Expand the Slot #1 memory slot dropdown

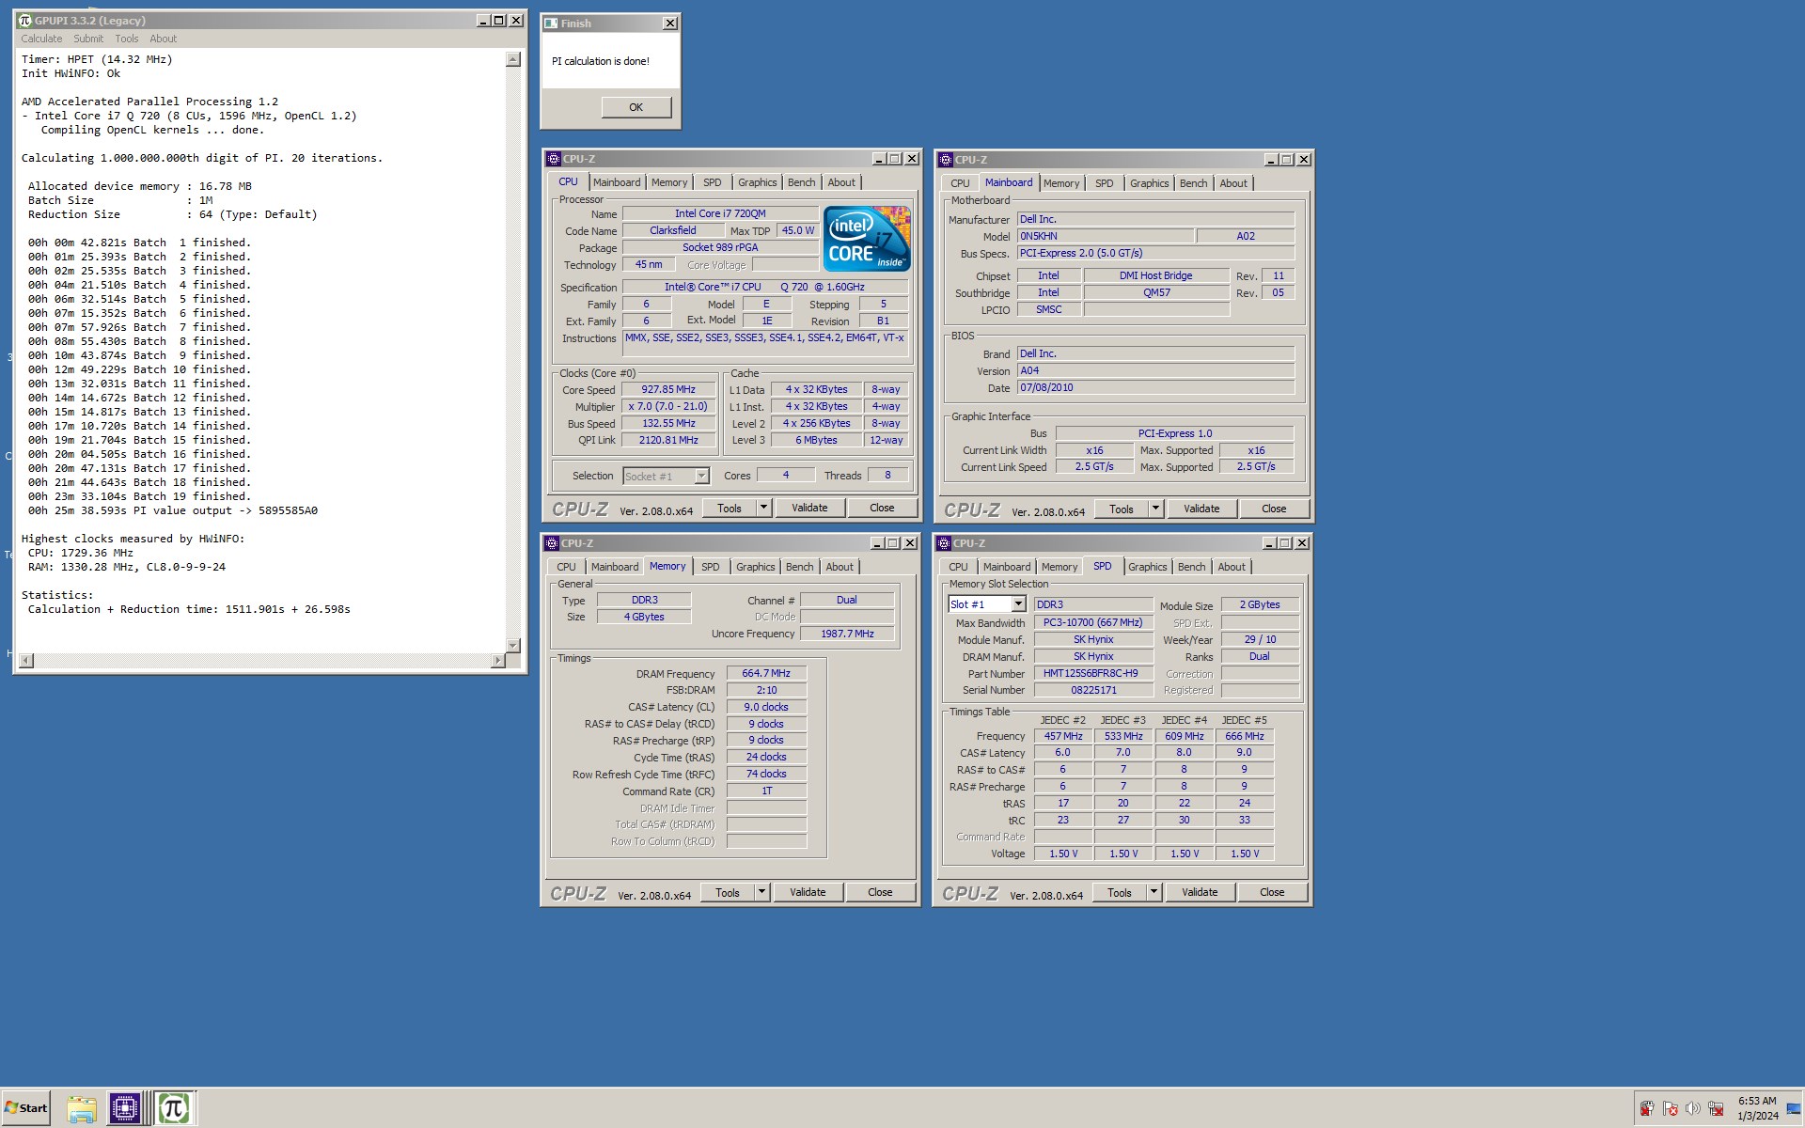[1018, 604]
